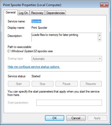
Task: Dismiss the dialog with Cancel
Action: (x=76, y=118)
